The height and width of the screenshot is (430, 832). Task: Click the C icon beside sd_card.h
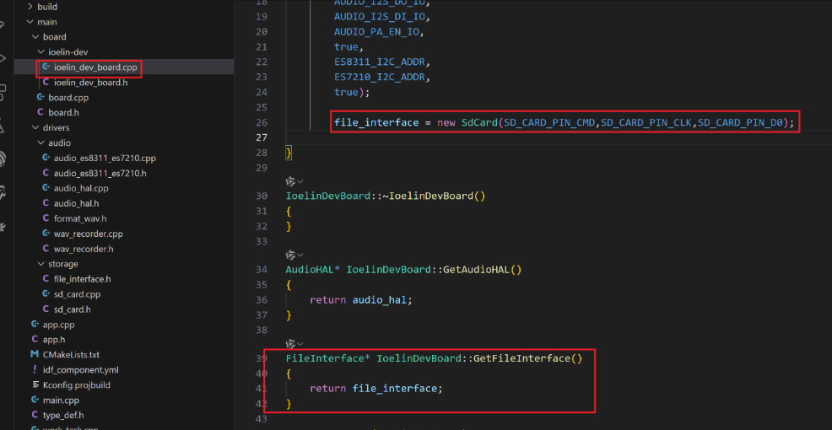coord(46,309)
